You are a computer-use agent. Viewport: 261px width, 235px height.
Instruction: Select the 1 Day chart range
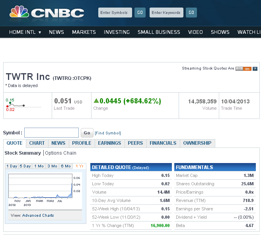click(x=12, y=166)
